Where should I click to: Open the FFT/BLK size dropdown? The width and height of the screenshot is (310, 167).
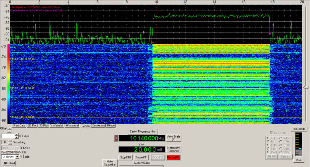(x=16, y=148)
